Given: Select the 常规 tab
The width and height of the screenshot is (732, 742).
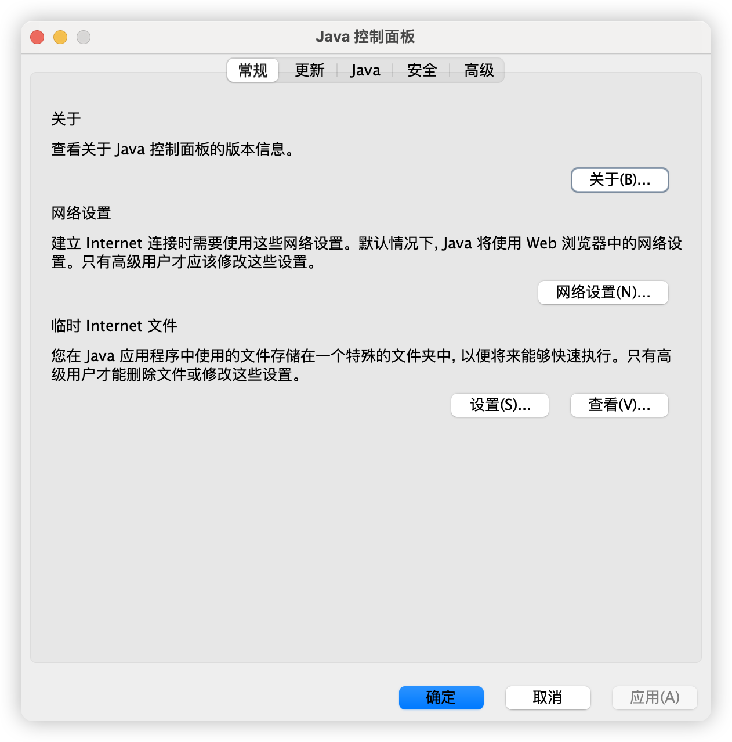Looking at the screenshot, I should click(253, 70).
